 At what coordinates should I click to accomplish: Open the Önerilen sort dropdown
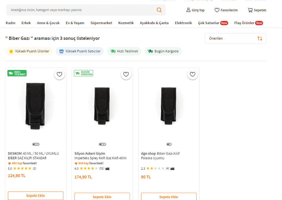pyautogui.click(x=235, y=39)
